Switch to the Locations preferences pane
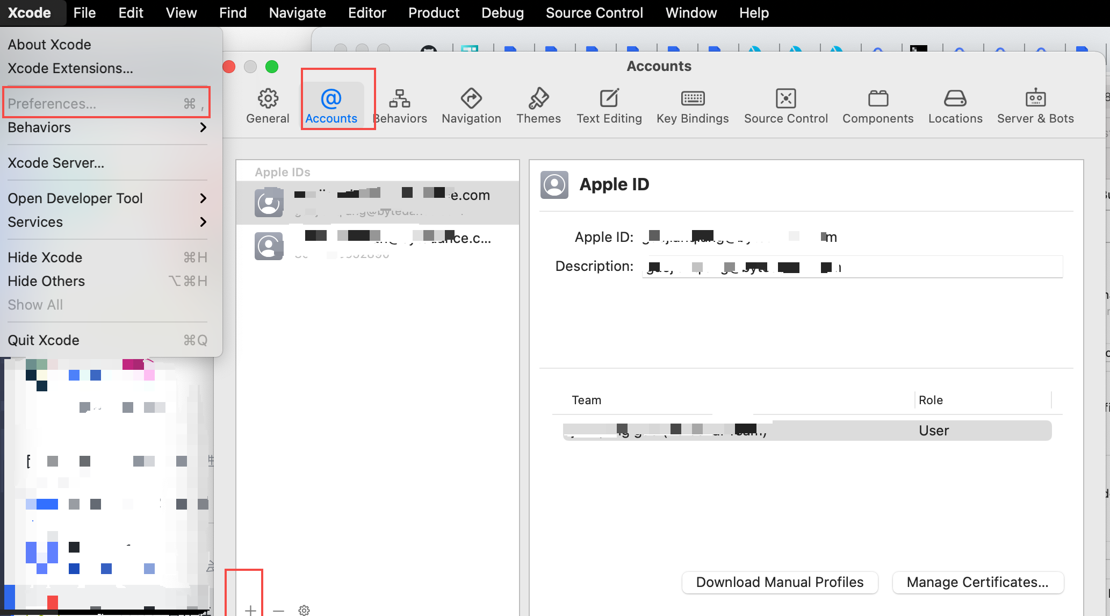Image resolution: width=1110 pixels, height=616 pixels. coord(955,106)
